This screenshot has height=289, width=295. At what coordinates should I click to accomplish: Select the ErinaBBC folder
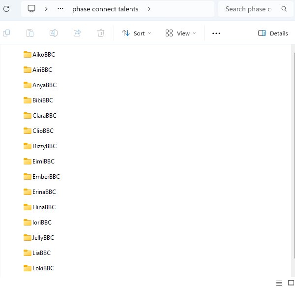[x=40, y=192]
